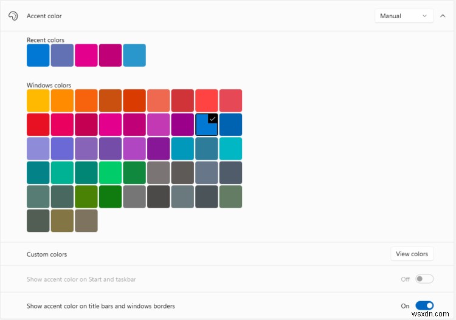Select the deep purple swatch before checked blue
The width and height of the screenshot is (456, 320).
[182, 124]
